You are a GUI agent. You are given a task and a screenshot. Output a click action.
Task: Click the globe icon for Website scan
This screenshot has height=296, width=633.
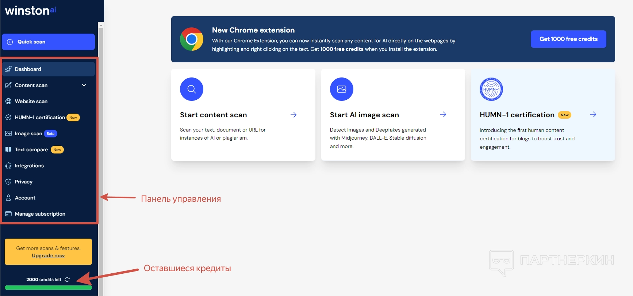click(8, 101)
